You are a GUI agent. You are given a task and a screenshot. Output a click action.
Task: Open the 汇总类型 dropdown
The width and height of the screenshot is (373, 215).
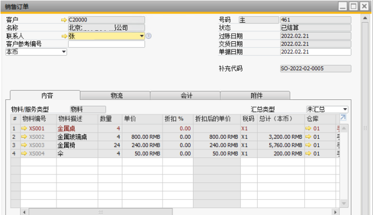pos(345,109)
